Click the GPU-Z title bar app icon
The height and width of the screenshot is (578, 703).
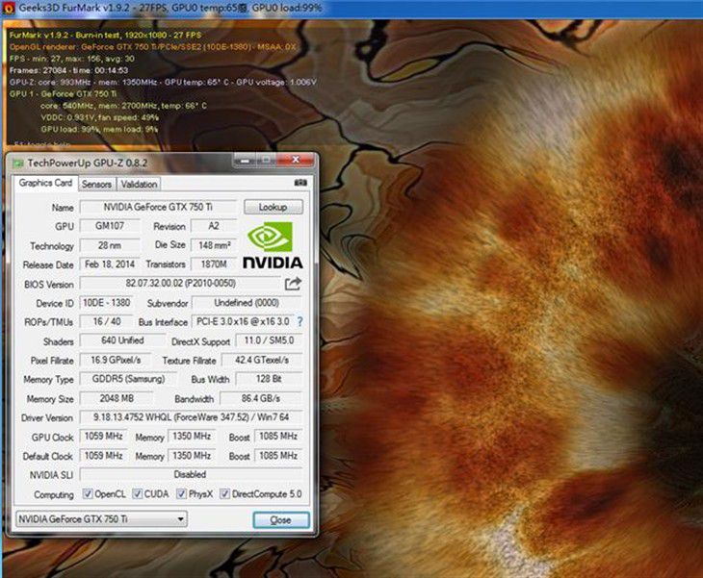point(18,163)
